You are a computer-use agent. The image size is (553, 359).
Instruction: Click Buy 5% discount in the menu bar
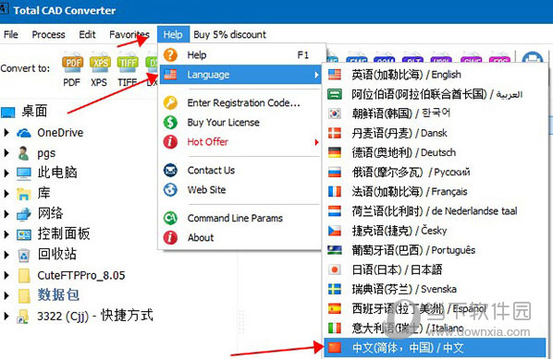click(229, 34)
